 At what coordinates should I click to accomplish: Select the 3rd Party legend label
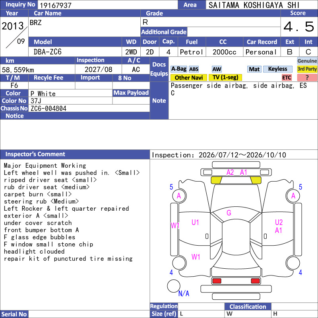point(307,69)
